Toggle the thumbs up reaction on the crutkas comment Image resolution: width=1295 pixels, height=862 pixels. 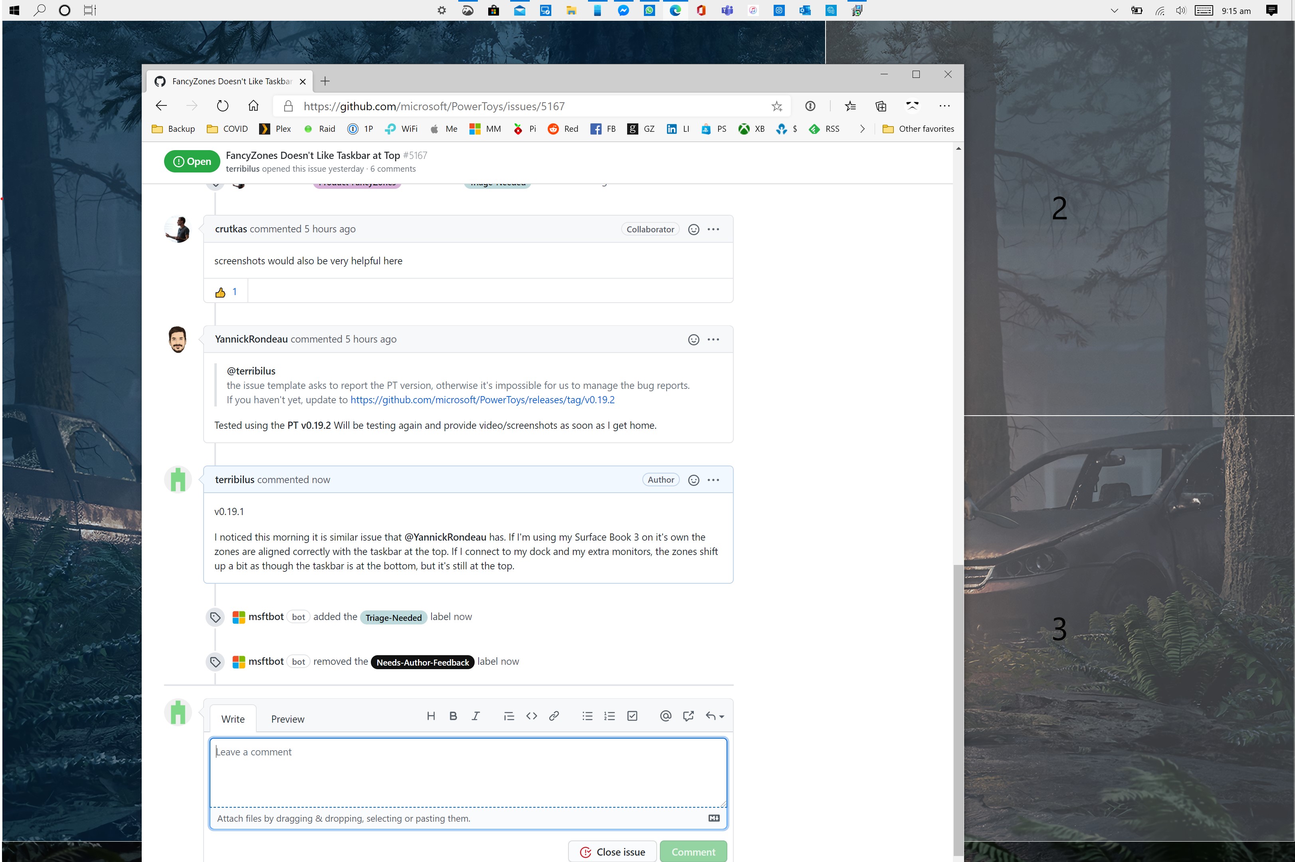[226, 292]
